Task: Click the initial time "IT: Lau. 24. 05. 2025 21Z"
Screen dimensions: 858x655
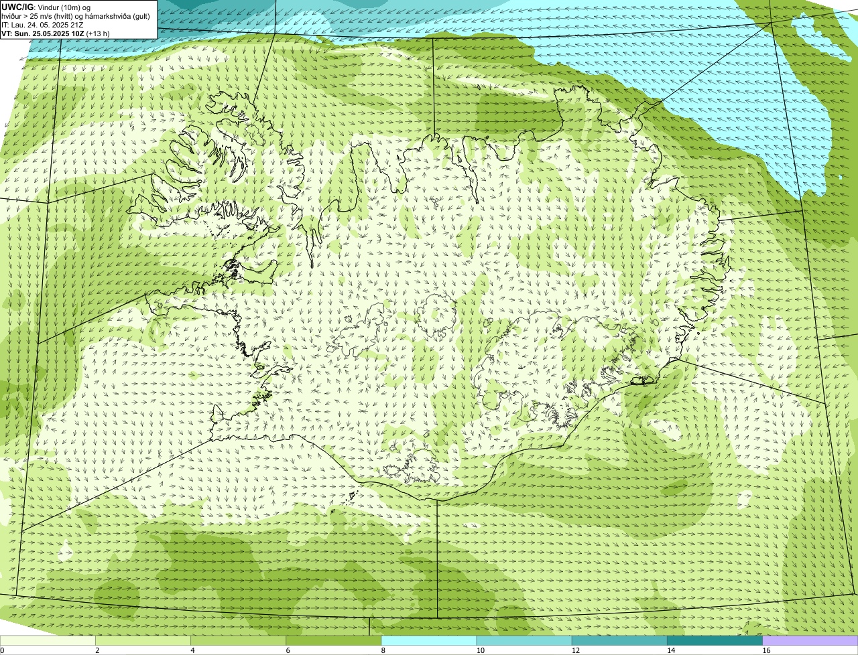Action: pyautogui.click(x=43, y=24)
